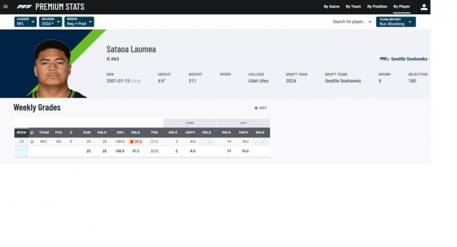Image resolution: width=457 pixels, height=247 pixels.
Task: Click the ZONE column group header
Action: click(x=190, y=123)
